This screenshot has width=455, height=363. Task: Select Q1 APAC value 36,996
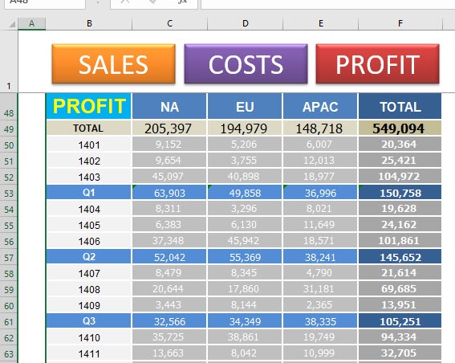(320, 192)
